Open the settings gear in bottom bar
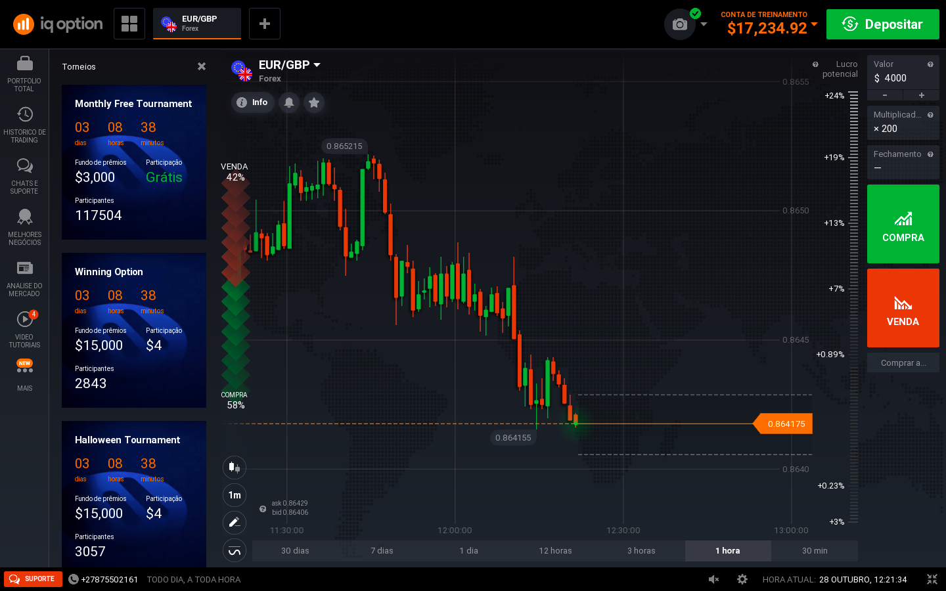946x591 pixels. point(742,579)
